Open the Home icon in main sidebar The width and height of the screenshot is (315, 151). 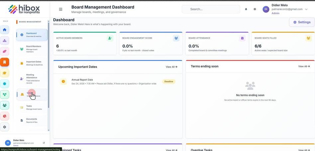5,30
